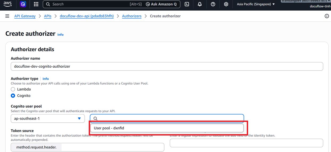331x152 pixels.
Task: Click the Authorizer name text field
Action: (x=167, y=66)
